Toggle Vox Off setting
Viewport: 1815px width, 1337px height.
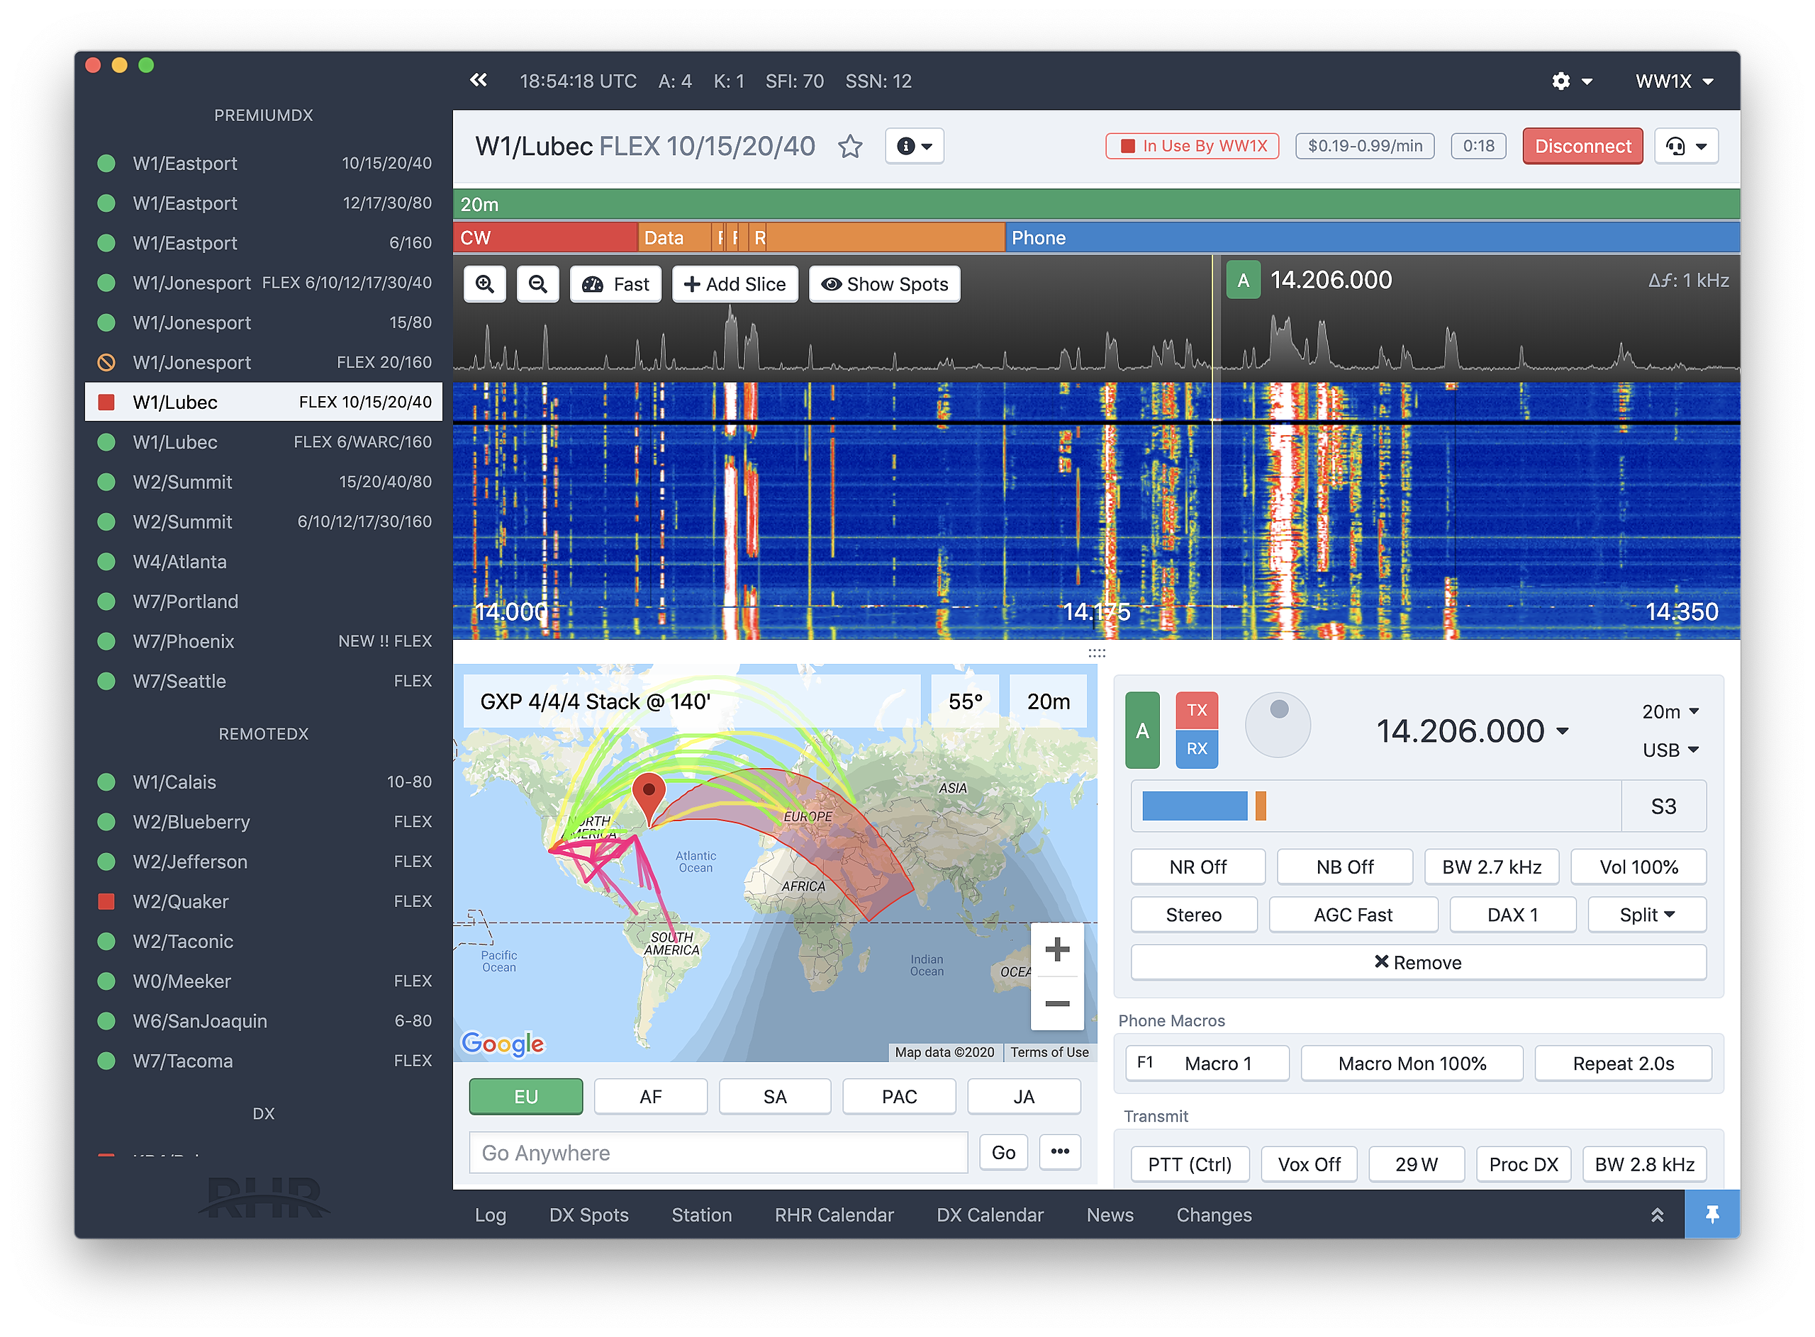[1309, 1164]
